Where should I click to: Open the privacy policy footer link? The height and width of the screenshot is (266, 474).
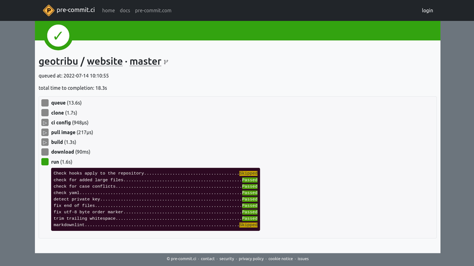[251, 259]
